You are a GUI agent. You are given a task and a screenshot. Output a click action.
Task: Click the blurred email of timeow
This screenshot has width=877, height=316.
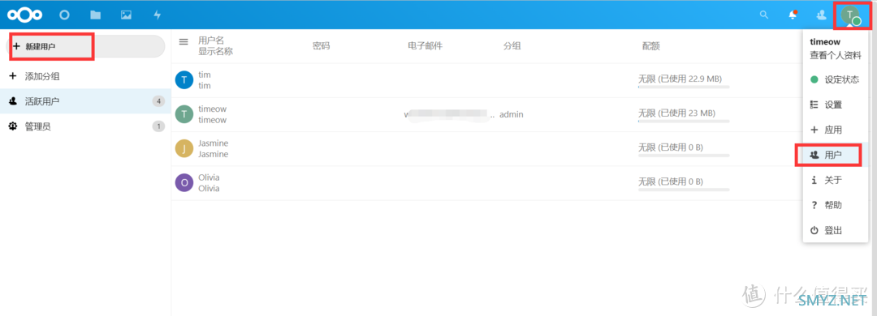[449, 114]
